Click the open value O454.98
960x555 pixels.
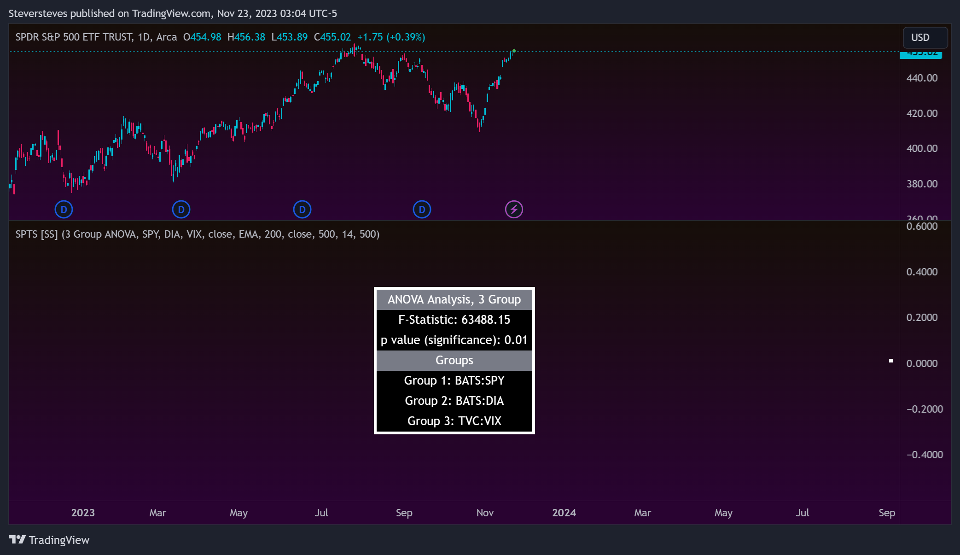tap(202, 37)
